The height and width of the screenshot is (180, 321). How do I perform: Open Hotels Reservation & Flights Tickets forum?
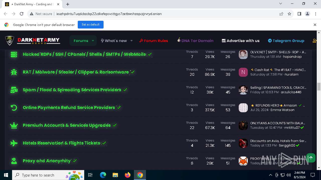[61, 143]
